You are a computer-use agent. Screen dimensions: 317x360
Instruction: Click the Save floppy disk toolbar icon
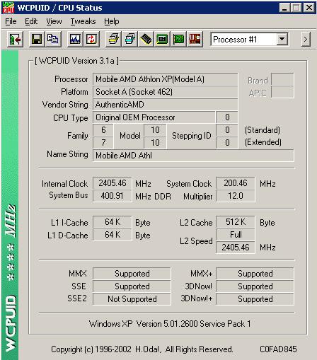[37, 39]
